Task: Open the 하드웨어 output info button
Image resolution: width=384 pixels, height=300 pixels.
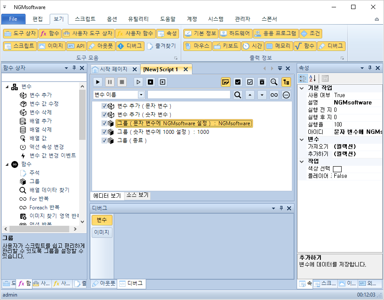Action: point(236,34)
